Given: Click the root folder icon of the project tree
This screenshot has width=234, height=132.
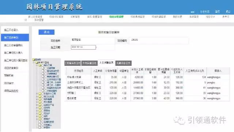Looking at the screenshot, I should tap(34, 60).
